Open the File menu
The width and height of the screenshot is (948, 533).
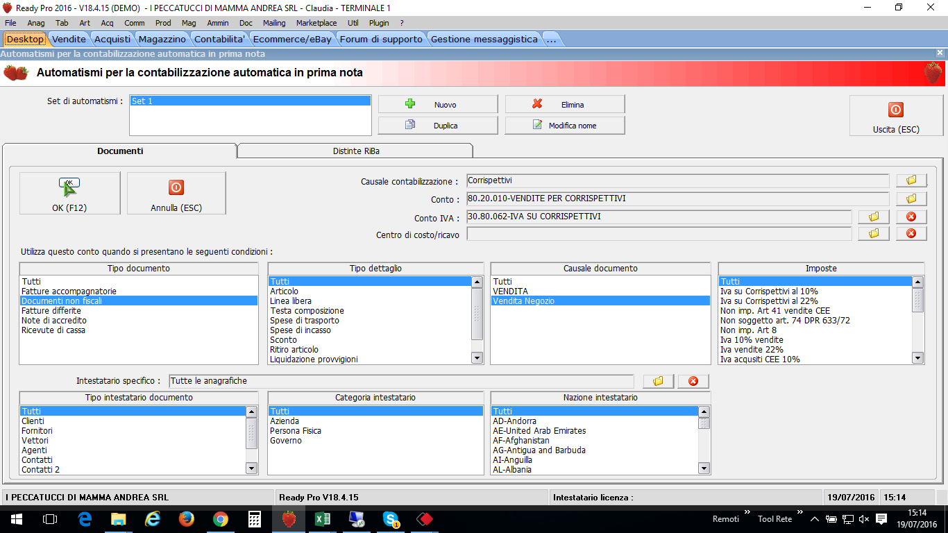pyautogui.click(x=10, y=23)
